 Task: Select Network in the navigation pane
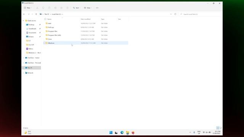click(30, 73)
